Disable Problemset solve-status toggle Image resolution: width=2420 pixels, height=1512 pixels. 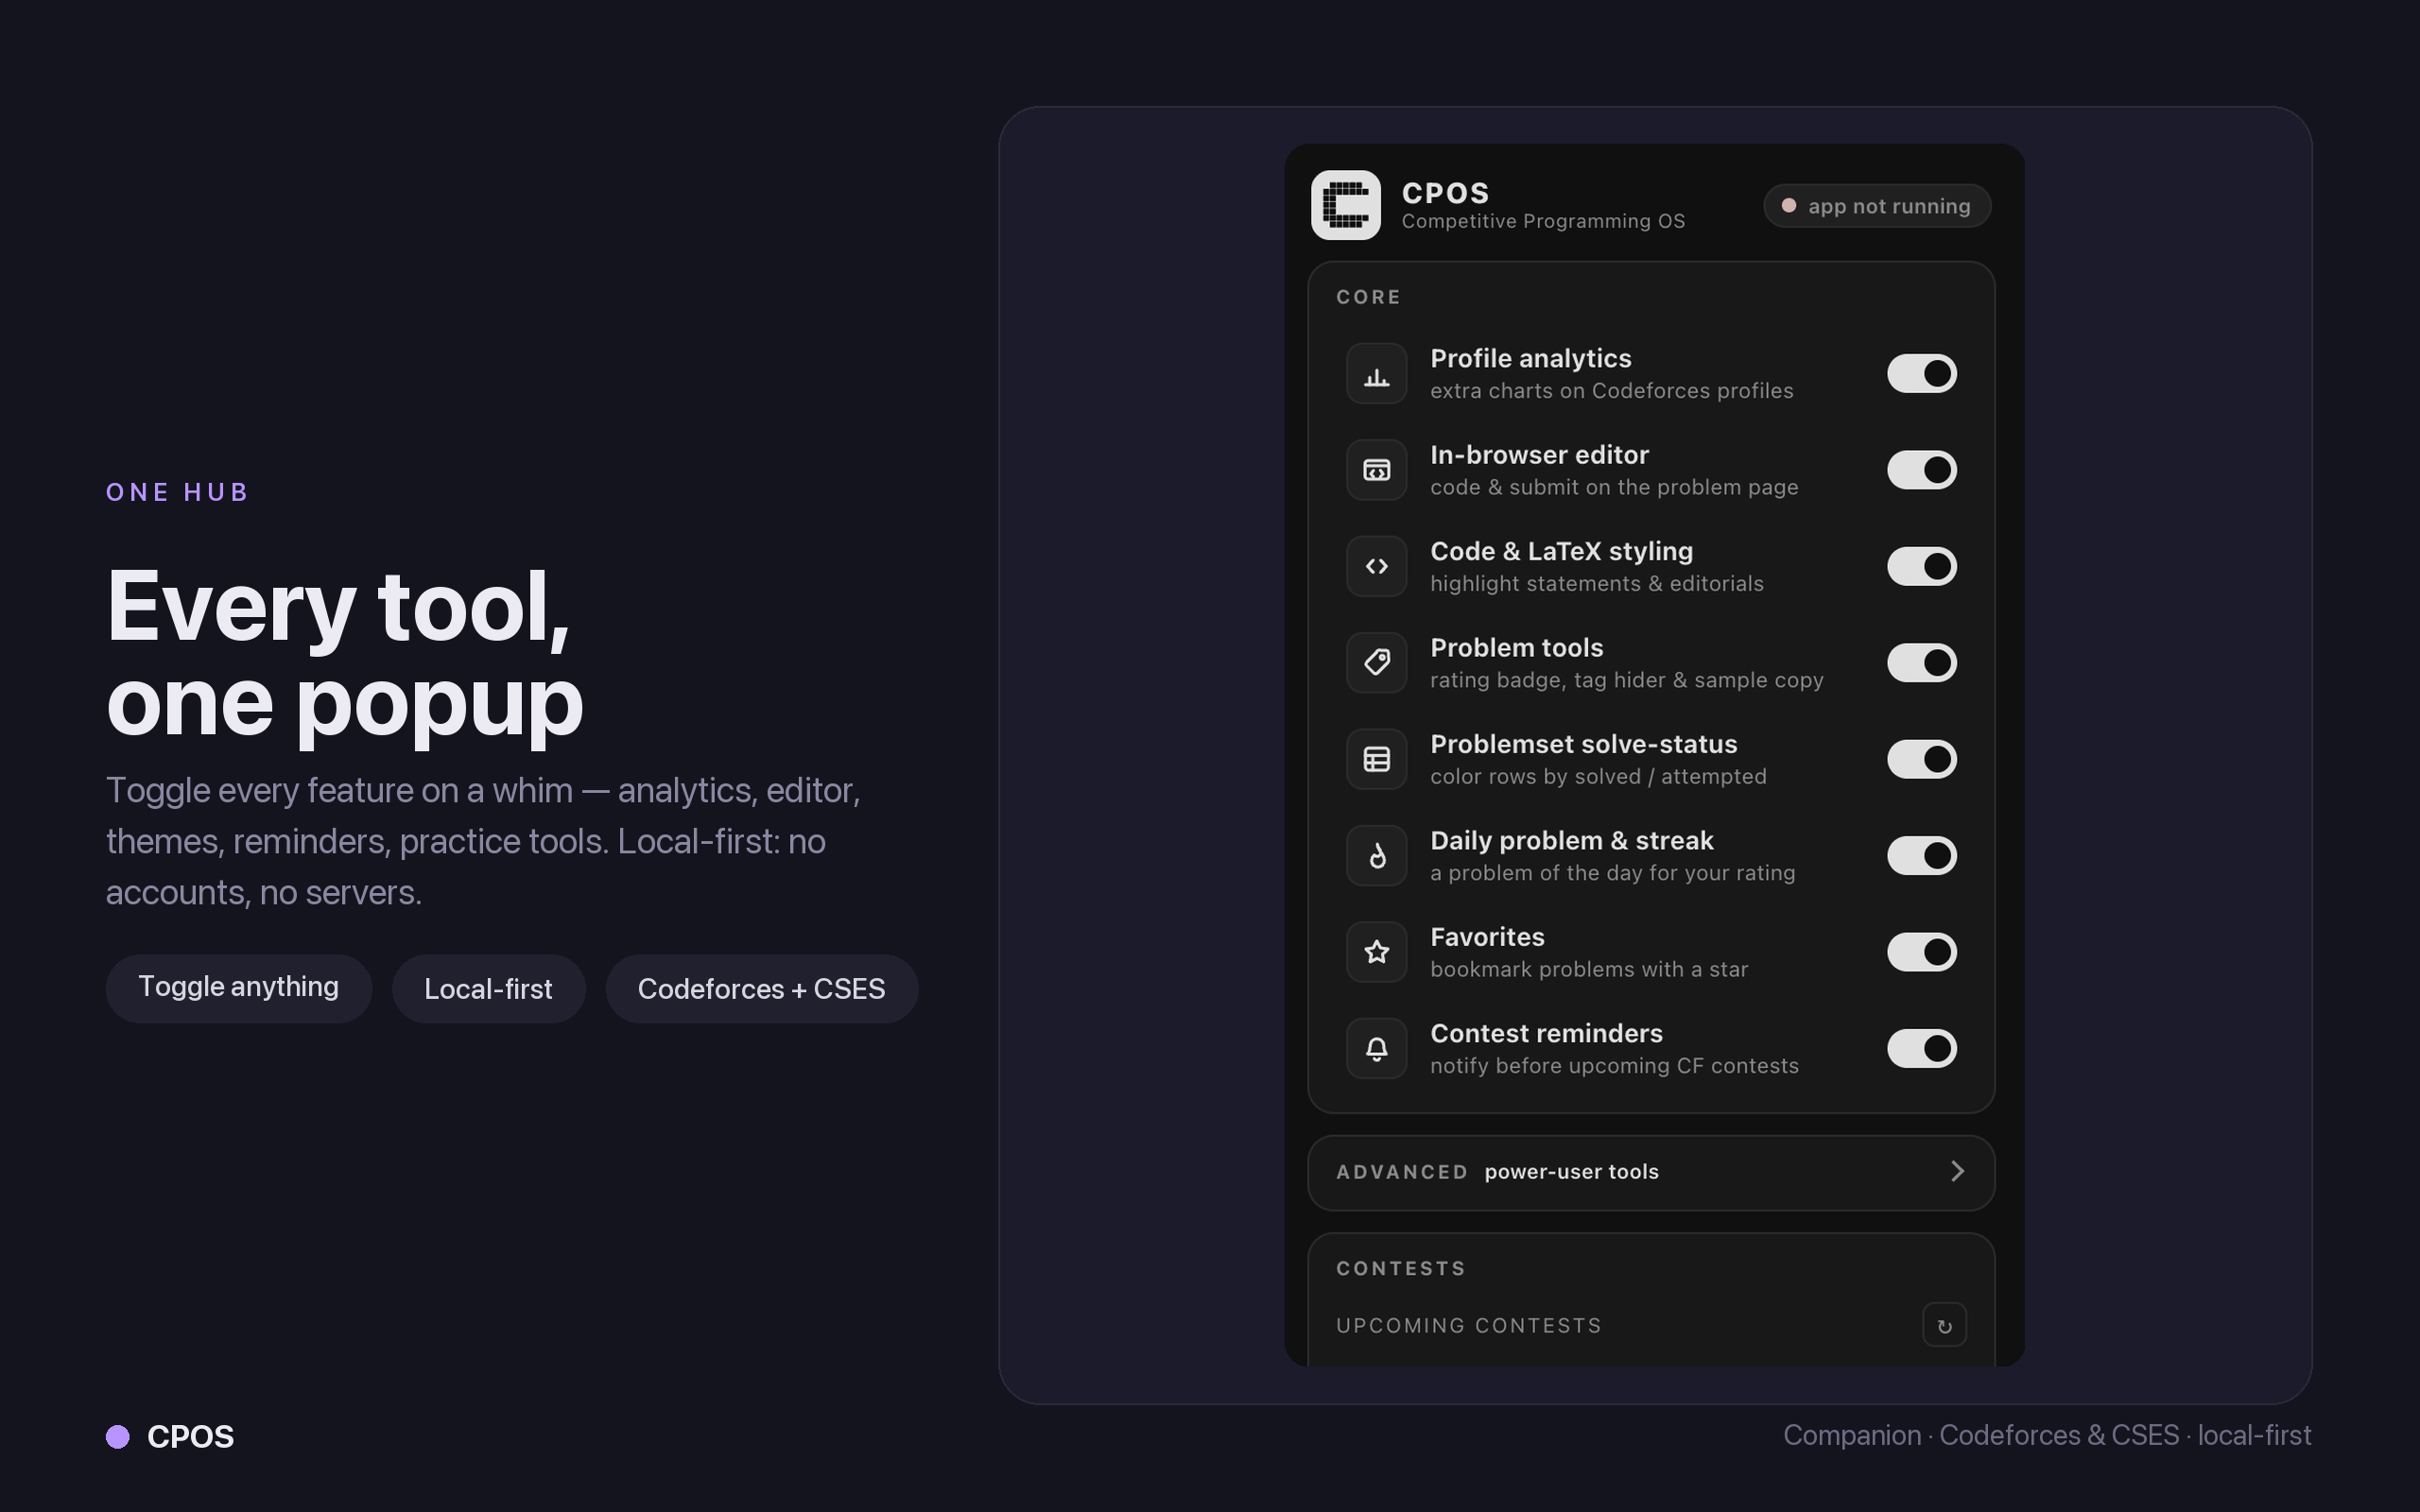pos(1921,759)
